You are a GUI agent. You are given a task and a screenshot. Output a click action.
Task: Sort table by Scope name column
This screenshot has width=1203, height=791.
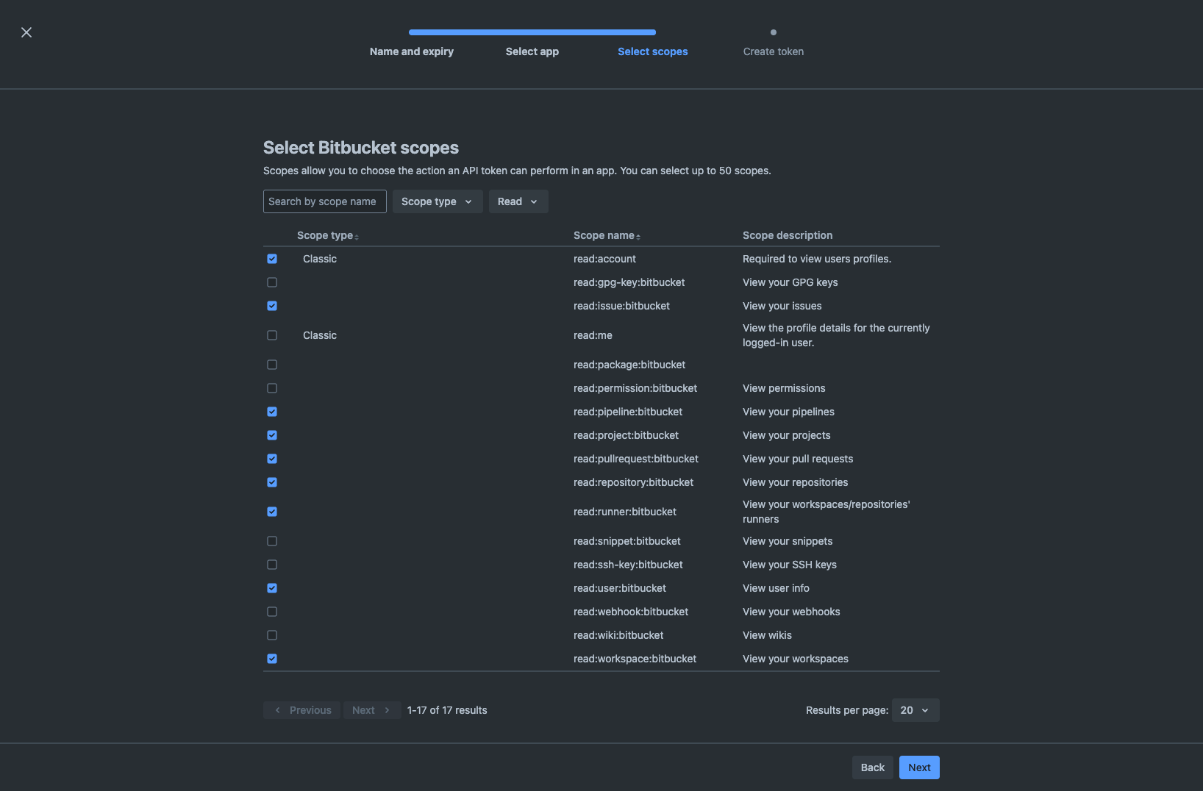click(x=607, y=235)
